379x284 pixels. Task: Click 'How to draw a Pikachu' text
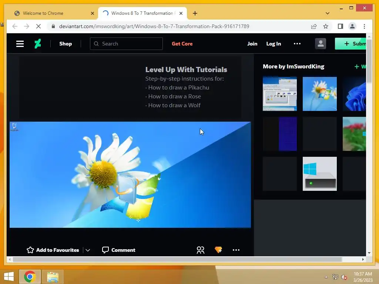click(179, 87)
